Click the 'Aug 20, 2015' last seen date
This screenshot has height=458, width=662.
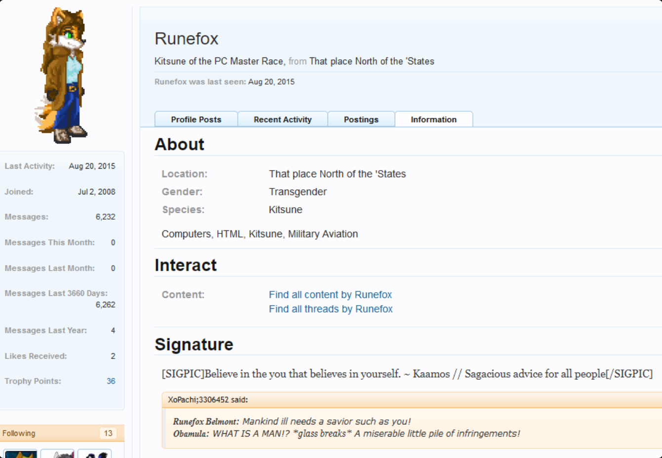pyautogui.click(x=271, y=82)
